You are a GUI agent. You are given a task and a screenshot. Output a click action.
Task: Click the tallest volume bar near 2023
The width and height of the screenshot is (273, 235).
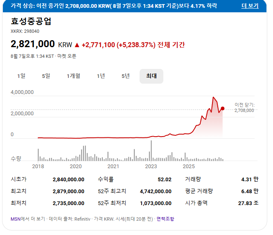tap(151, 151)
